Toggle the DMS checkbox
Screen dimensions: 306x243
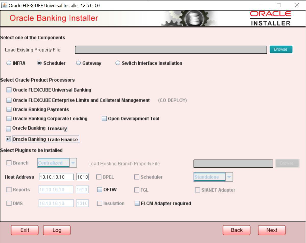pos(9,203)
